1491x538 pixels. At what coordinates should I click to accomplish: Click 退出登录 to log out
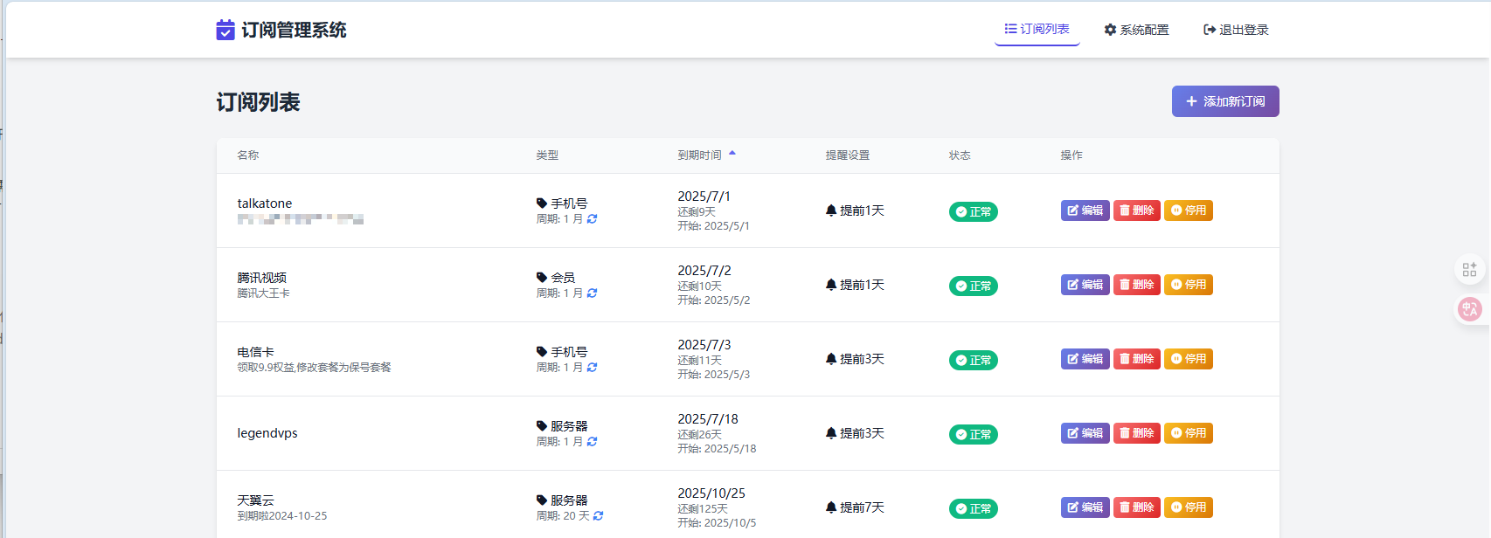pos(1236,30)
